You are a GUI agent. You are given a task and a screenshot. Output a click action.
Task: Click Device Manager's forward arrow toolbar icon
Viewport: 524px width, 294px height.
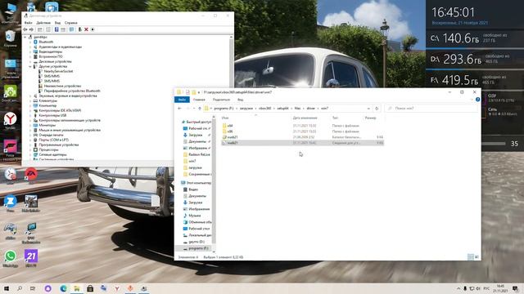31,29
